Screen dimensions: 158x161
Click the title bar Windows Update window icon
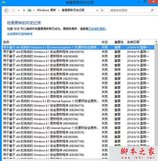click(x=4, y=2)
